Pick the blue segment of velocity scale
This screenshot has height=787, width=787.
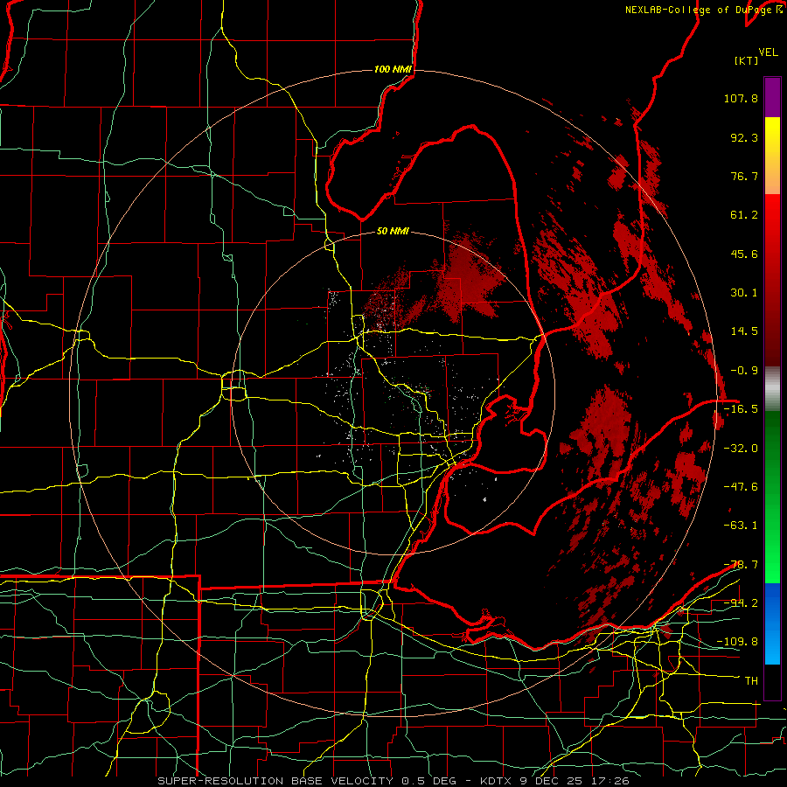pyautogui.click(x=772, y=623)
